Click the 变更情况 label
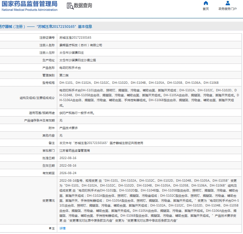Viewport: 243px width, 234px height. pyautogui.click(x=48, y=201)
